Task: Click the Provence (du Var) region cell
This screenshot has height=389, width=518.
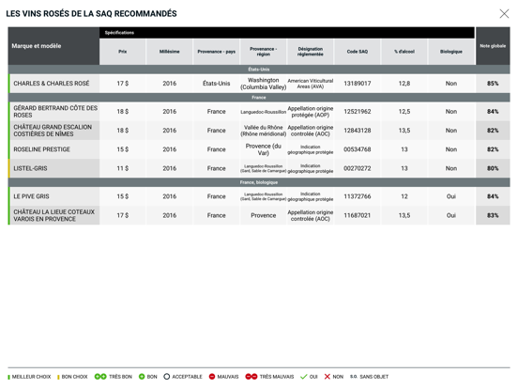Action: [x=264, y=149]
